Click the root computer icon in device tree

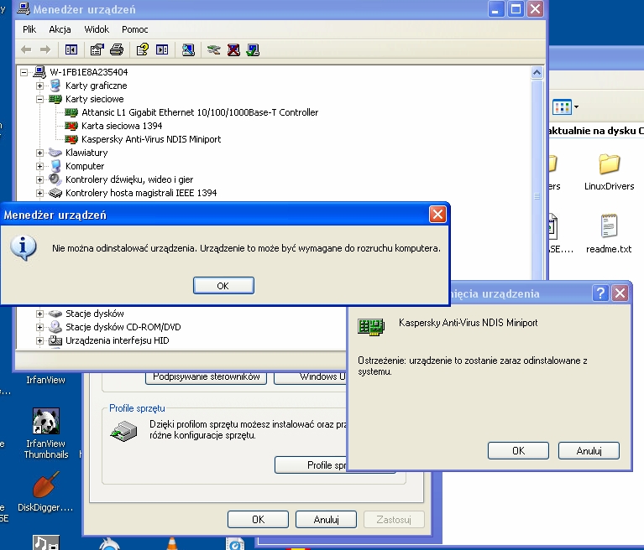[39, 72]
